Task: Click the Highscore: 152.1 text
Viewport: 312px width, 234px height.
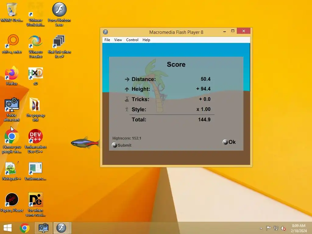Action: coord(127,138)
